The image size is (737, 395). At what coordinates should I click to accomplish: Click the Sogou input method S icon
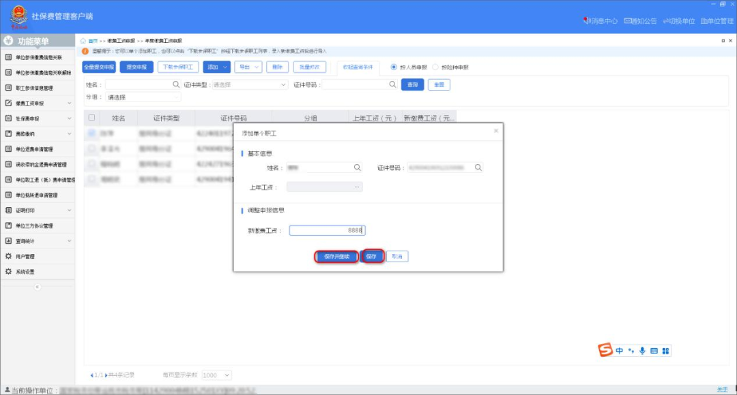(x=605, y=350)
